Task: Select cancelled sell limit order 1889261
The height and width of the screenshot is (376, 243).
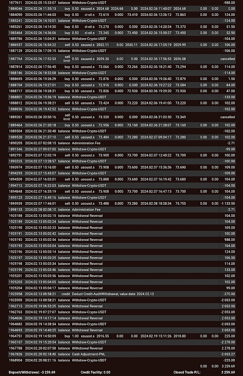Action: tap(122, 117)
